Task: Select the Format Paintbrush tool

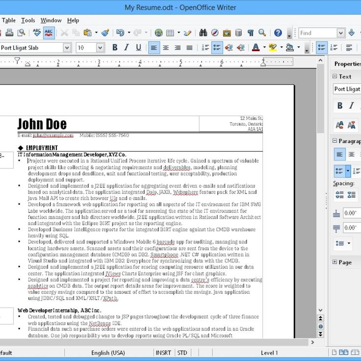Action: click(x=105, y=33)
